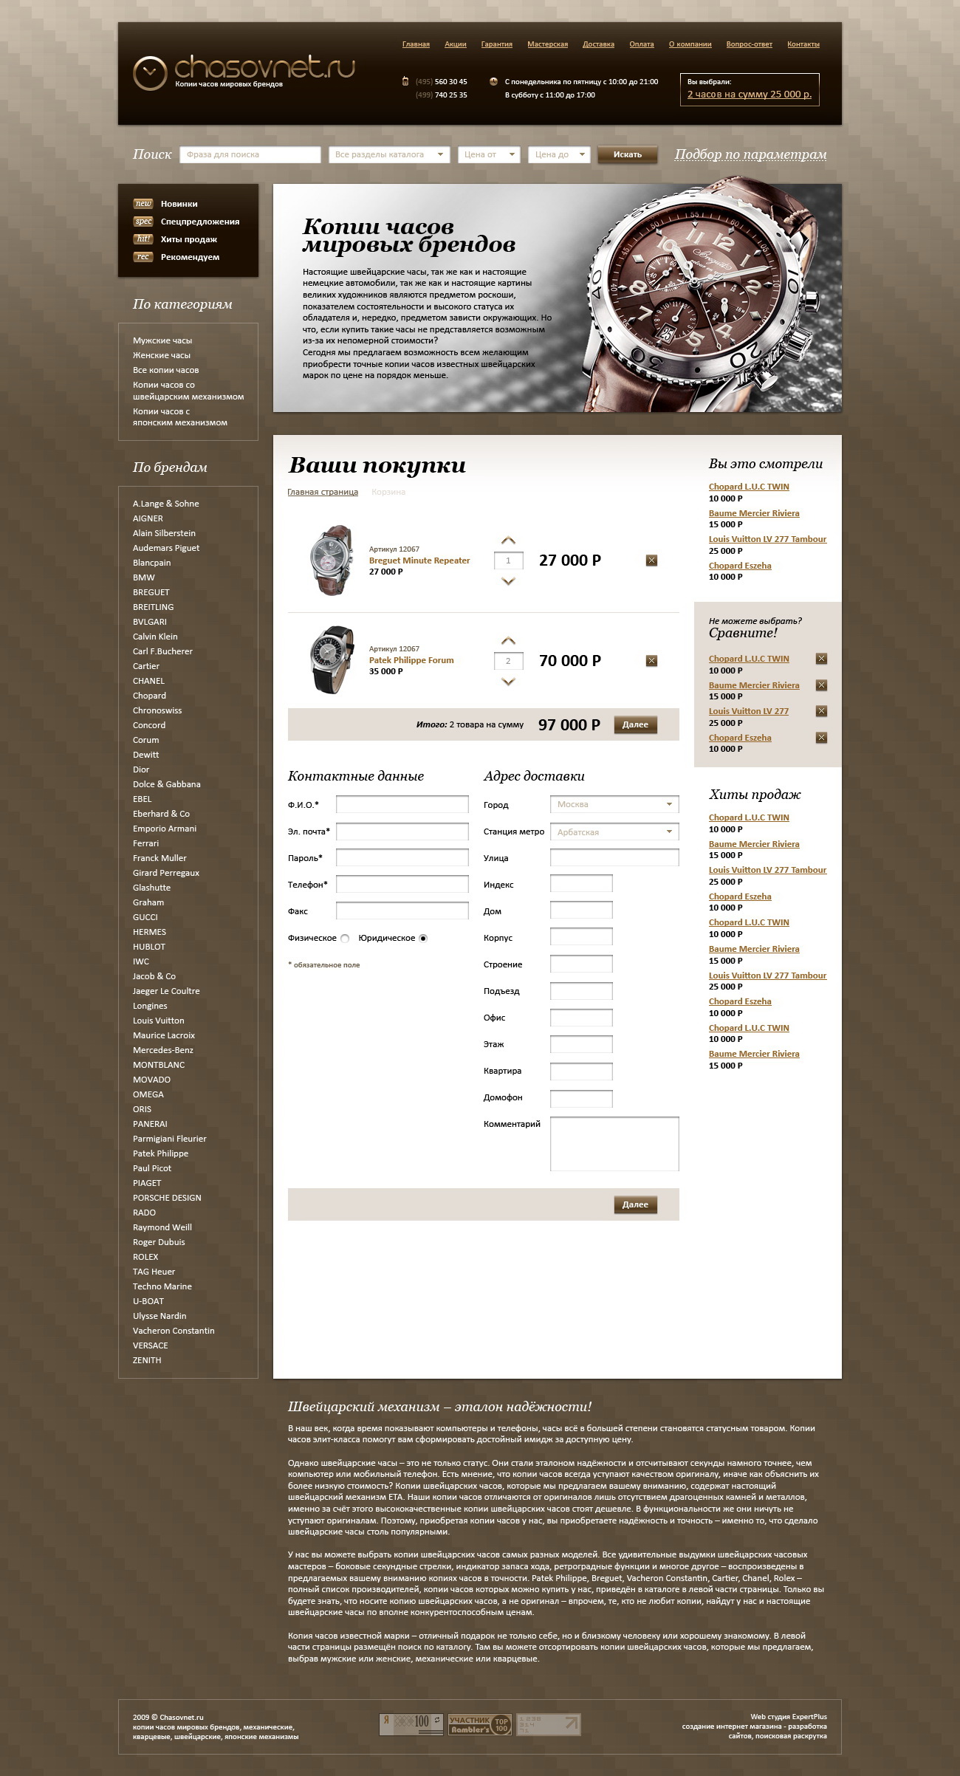This screenshot has width=960, height=1776.
Task: Click the chasovnet.ru clock logo
Action: (150, 73)
